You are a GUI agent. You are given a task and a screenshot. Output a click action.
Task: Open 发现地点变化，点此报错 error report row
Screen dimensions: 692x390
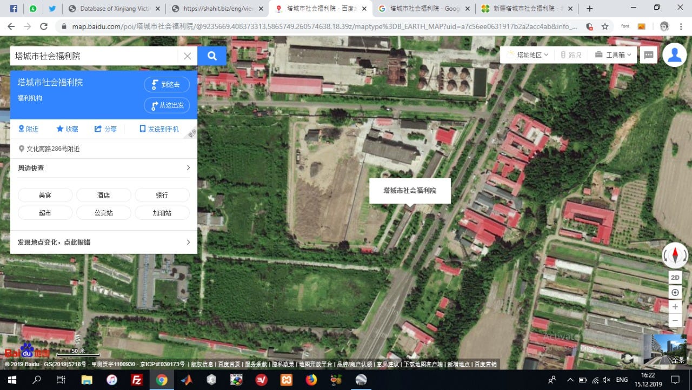coord(104,243)
